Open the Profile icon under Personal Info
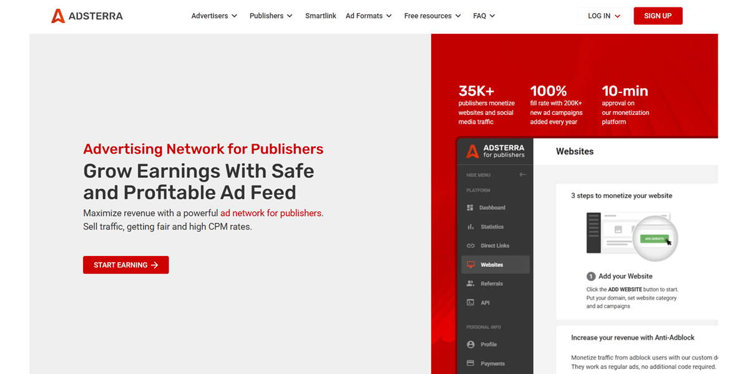The image size is (749, 374). click(x=472, y=344)
